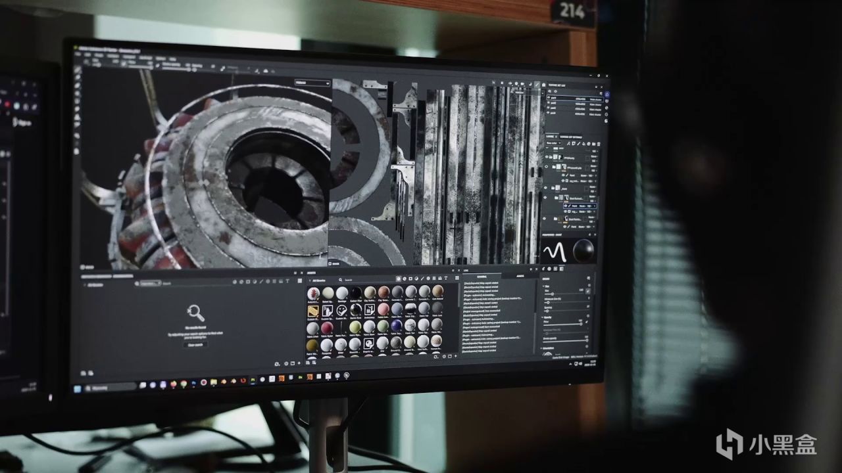Go back with arrow beside All libraries
Image resolution: width=842 pixels, height=473 pixels.
[309, 280]
